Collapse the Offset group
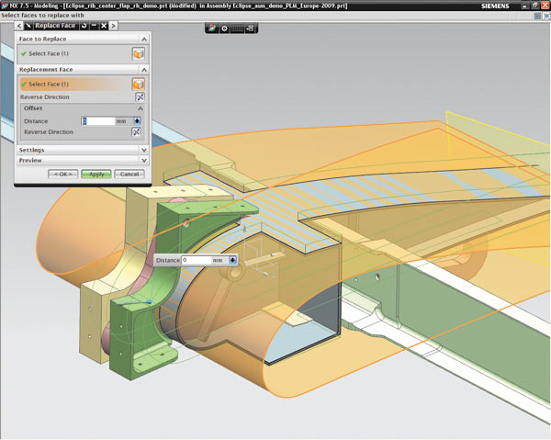This screenshot has height=440, width=551. tap(140, 108)
